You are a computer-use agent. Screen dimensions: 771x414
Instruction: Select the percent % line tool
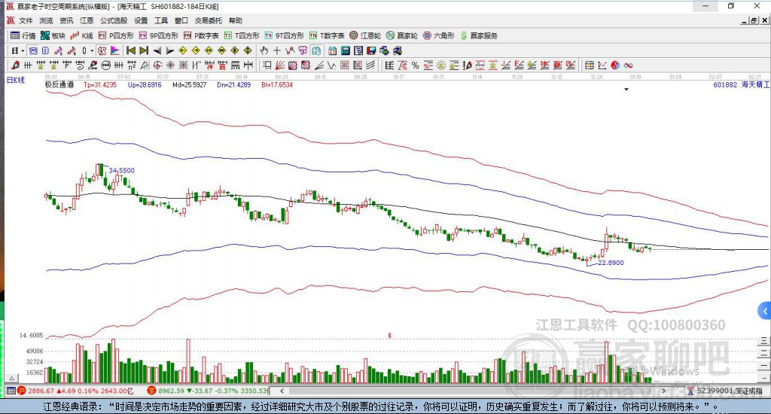[x=415, y=65]
